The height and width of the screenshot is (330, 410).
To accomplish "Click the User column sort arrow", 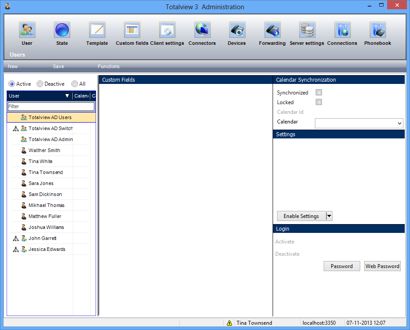I will tap(67, 96).
